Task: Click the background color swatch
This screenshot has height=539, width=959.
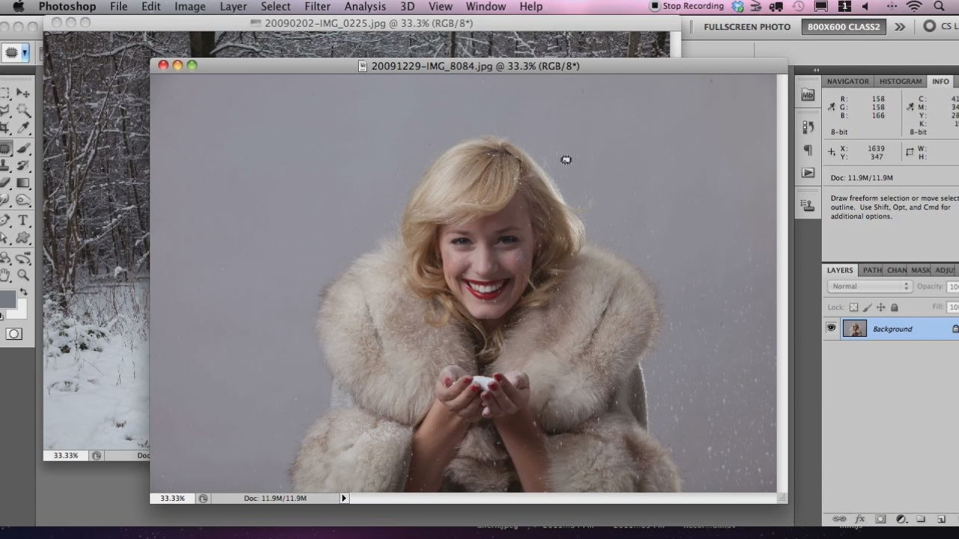Action: coord(21,311)
